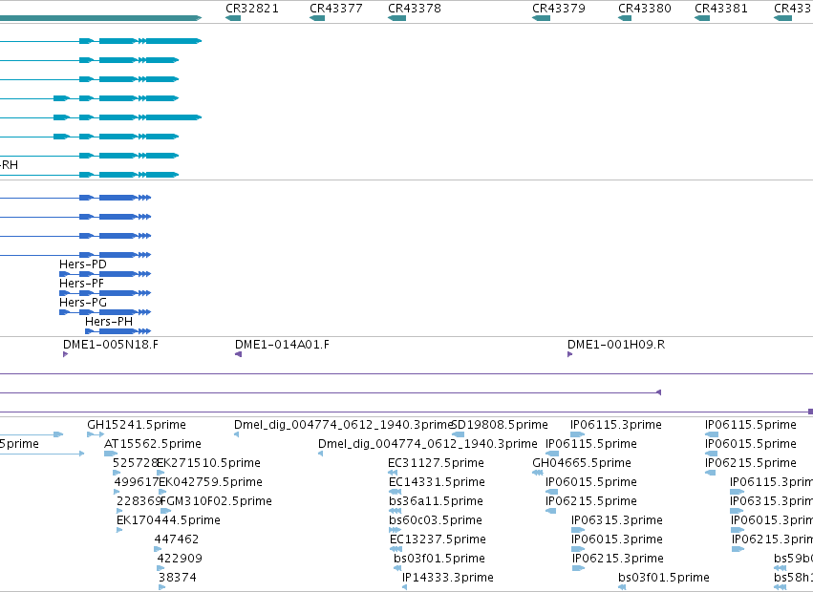Click the CR43377 gene arrow glyph
Image resolution: width=813 pixels, height=592 pixels.
pyautogui.click(x=317, y=18)
